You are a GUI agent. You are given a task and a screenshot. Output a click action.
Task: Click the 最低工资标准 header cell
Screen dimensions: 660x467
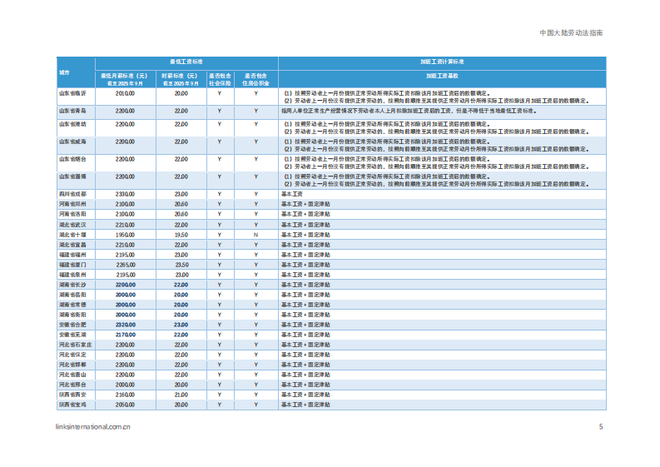(x=186, y=62)
